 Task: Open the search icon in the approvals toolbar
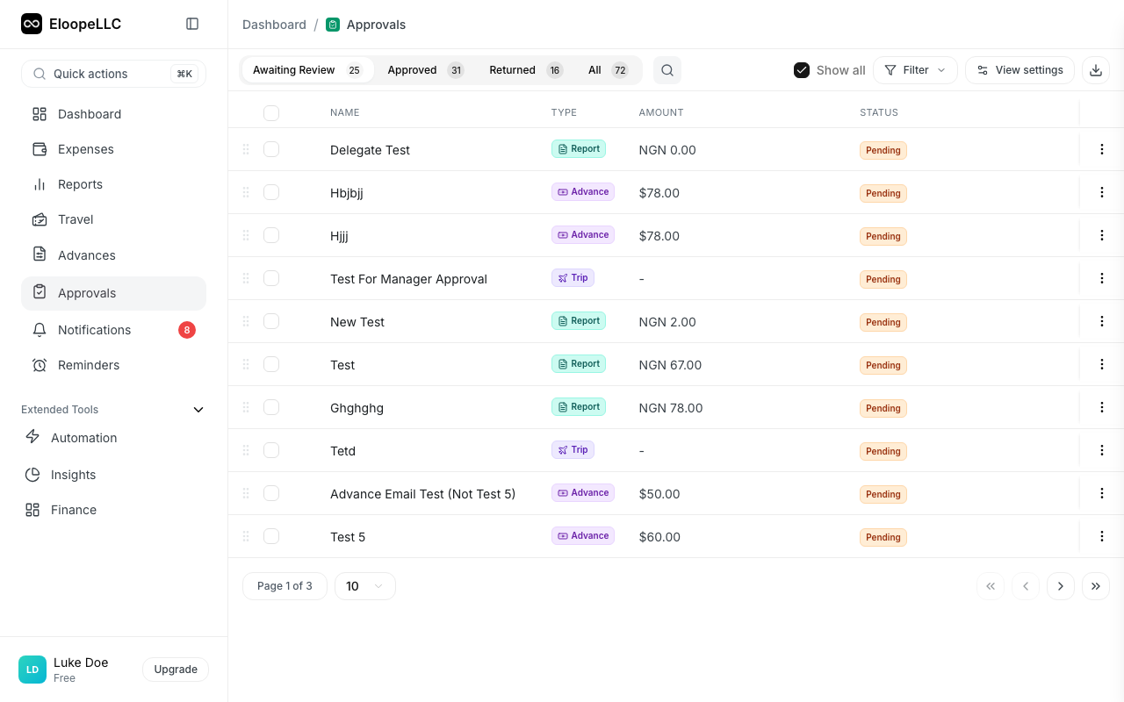coord(666,69)
